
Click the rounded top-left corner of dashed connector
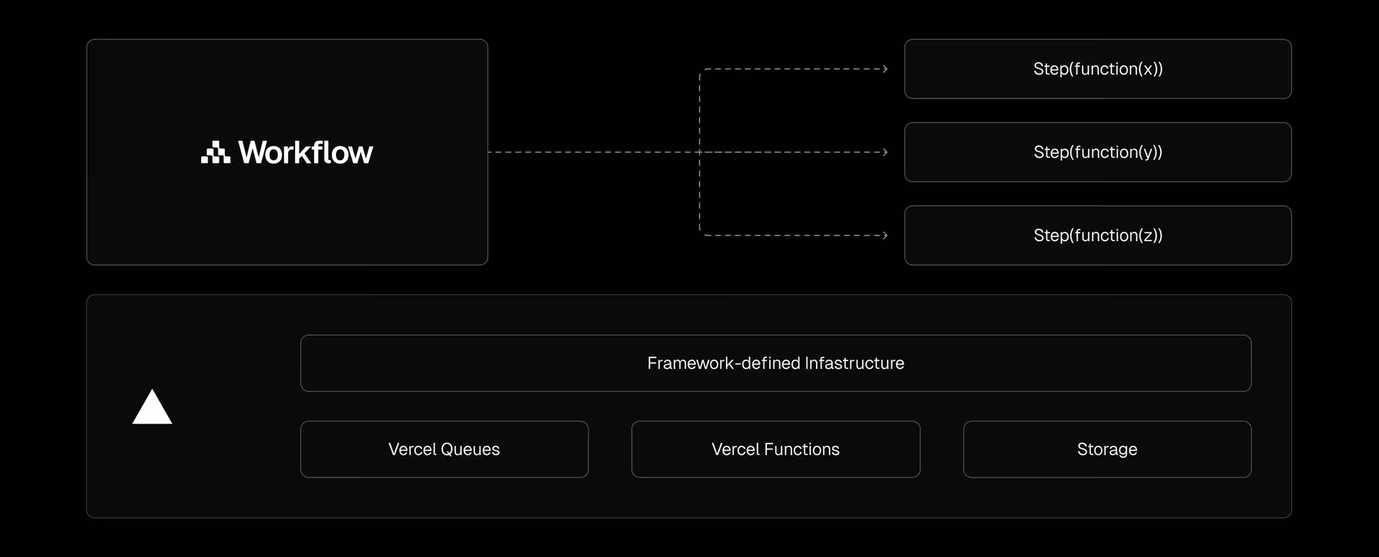coord(702,71)
